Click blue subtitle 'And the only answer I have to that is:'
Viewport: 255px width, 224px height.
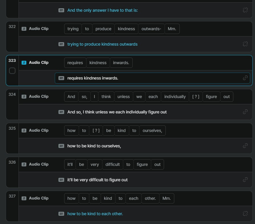click(x=103, y=10)
